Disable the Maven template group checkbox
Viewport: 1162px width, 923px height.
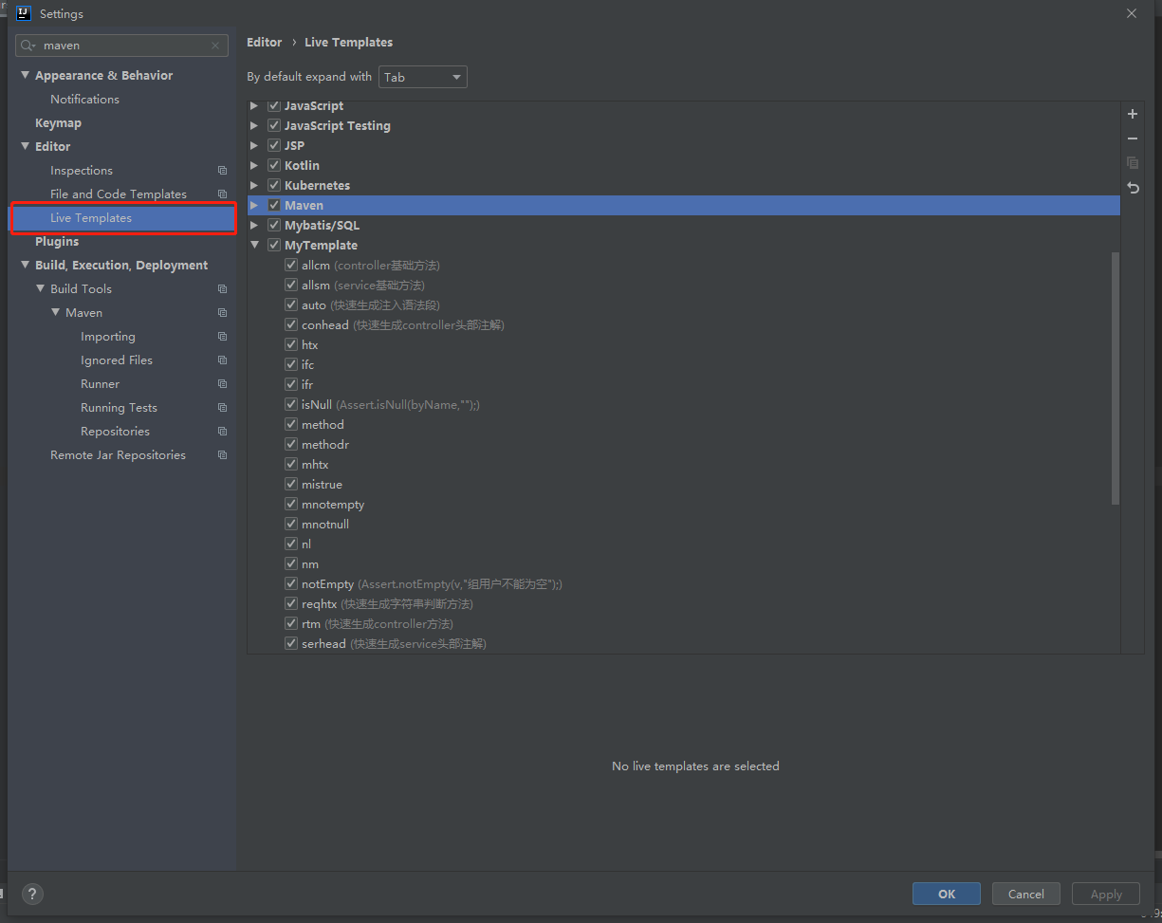(274, 205)
